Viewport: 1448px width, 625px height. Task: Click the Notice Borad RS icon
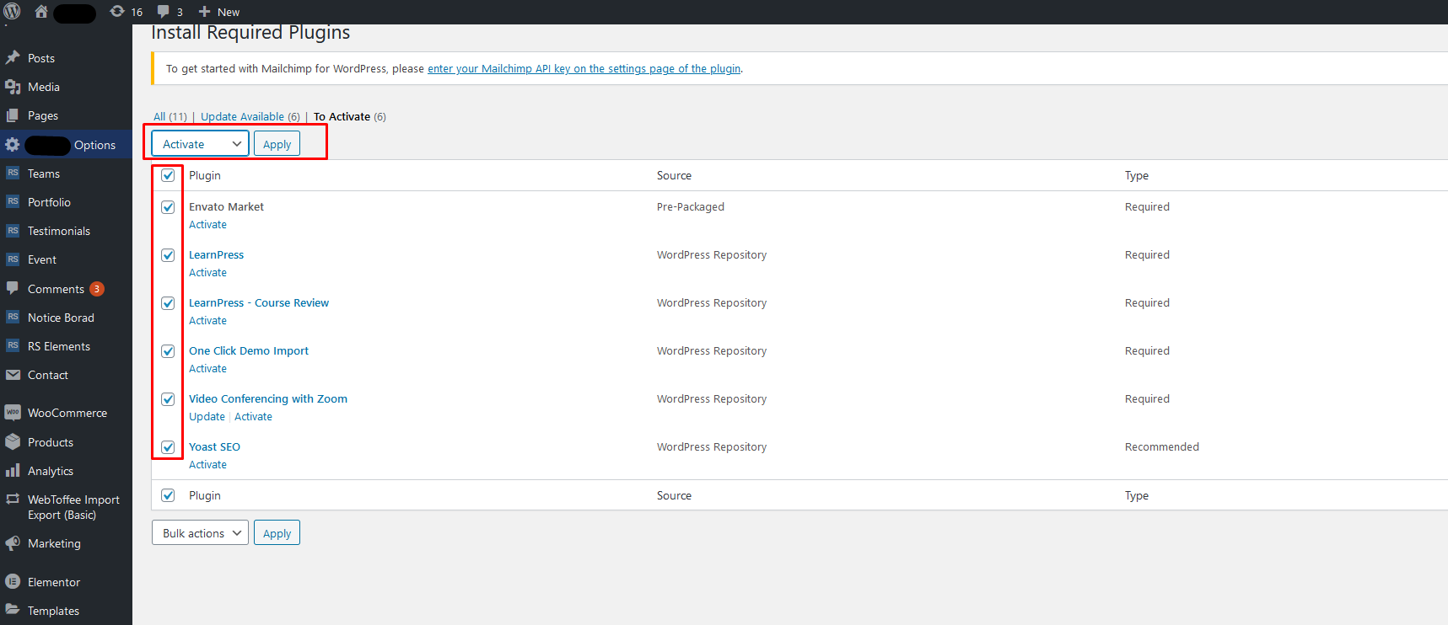click(x=13, y=317)
